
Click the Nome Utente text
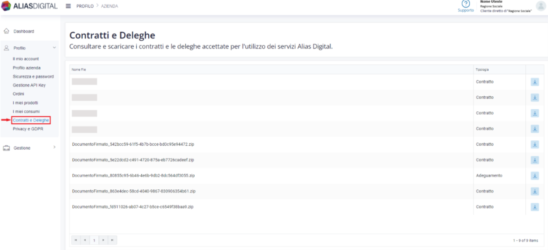[x=490, y=2]
